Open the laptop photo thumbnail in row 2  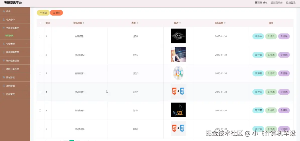(x=178, y=54)
